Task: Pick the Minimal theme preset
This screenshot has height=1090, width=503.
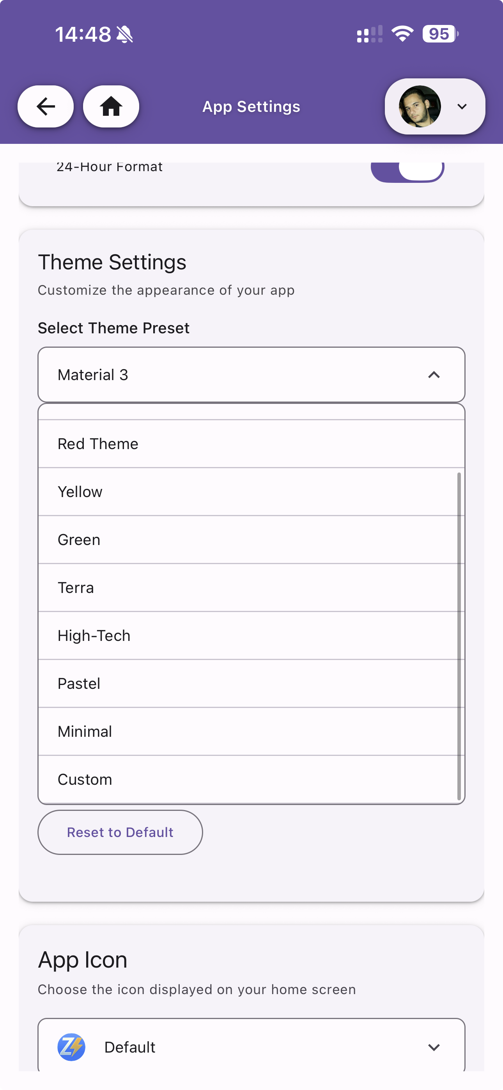Action: coord(251,731)
